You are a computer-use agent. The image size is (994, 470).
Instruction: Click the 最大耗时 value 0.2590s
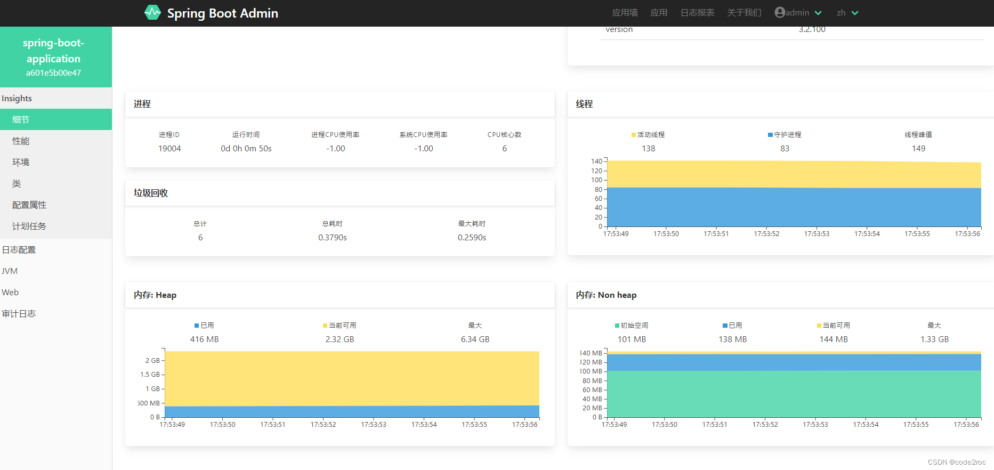coord(472,238)
